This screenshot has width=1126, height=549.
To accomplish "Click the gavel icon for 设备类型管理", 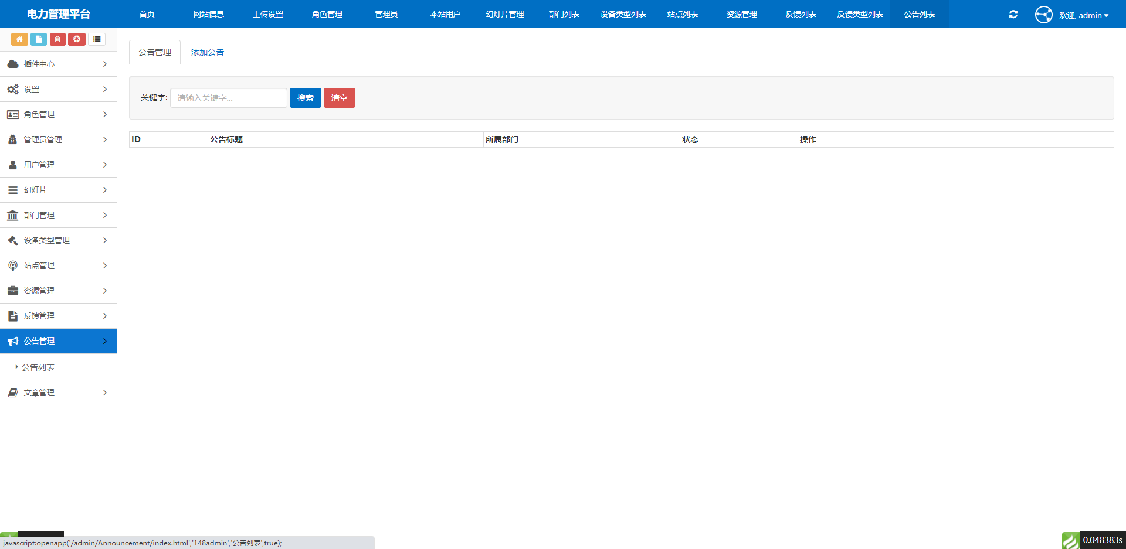I will (13, 240).
